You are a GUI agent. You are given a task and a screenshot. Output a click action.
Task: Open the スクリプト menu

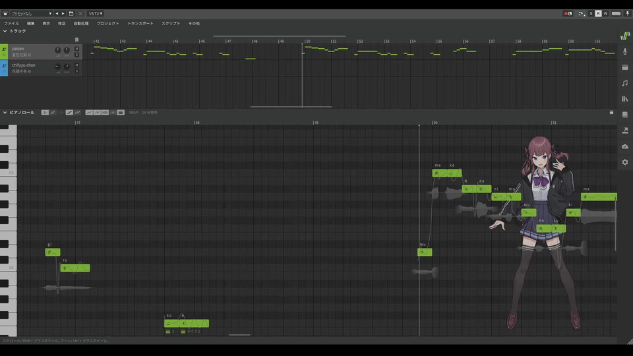tap(171, 24)
